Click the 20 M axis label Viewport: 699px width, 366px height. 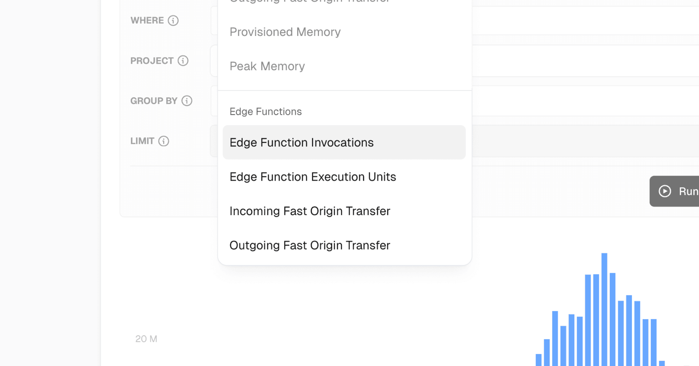point(146,339)
